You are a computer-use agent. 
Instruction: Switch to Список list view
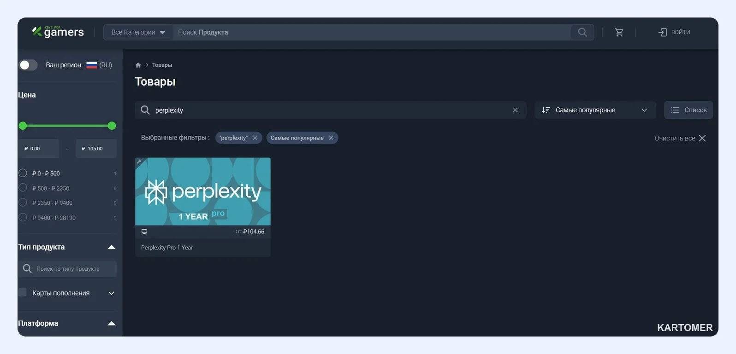[x=689, y=110]
